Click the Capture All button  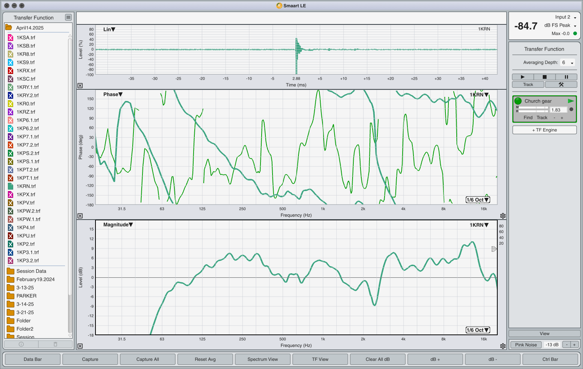[x=148, y=359]
